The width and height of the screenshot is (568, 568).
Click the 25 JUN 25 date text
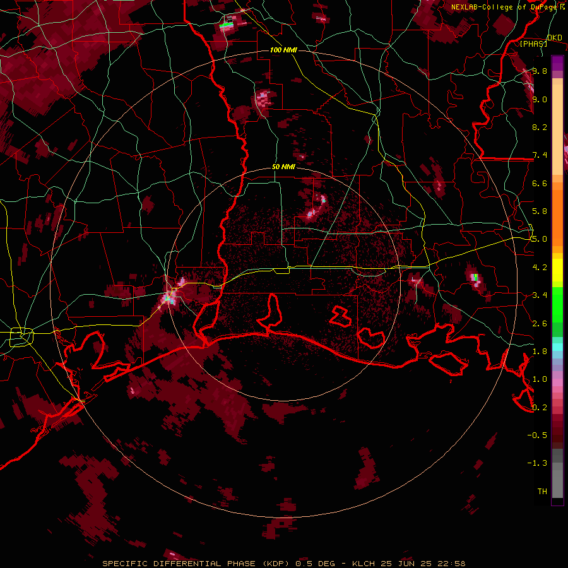point(405,564)
